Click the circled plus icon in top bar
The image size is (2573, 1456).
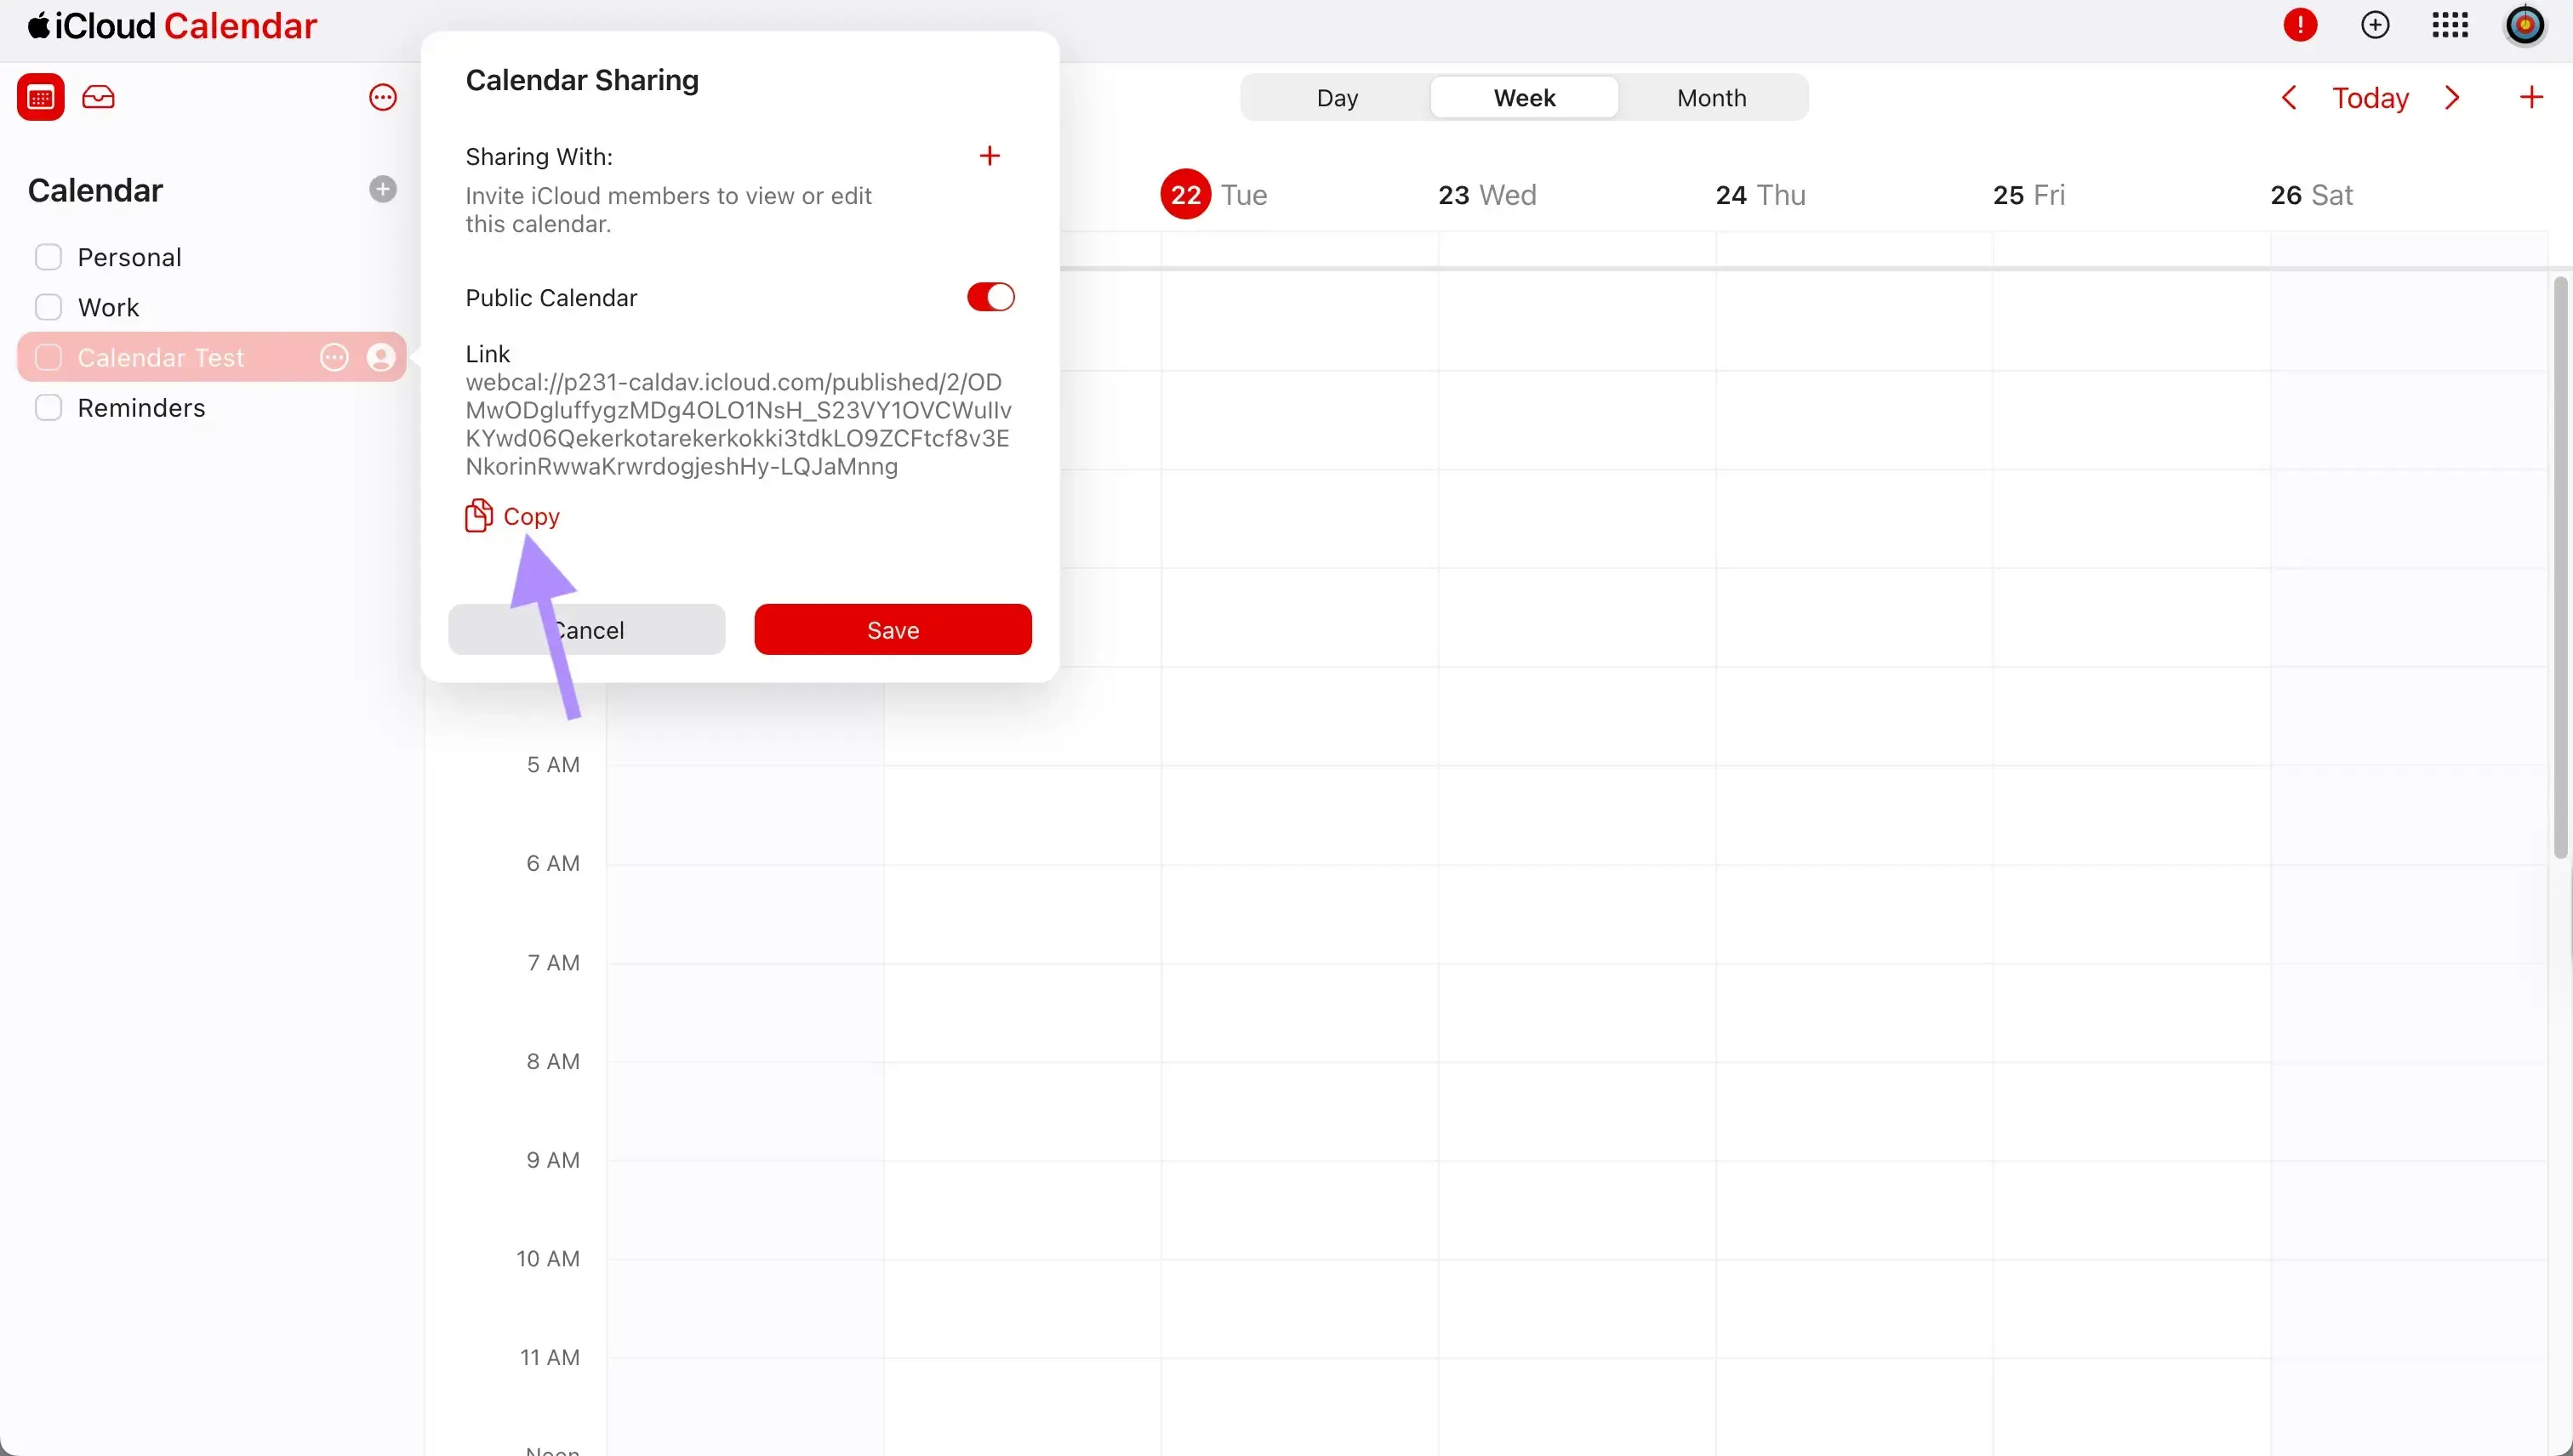click(2376, 25)
